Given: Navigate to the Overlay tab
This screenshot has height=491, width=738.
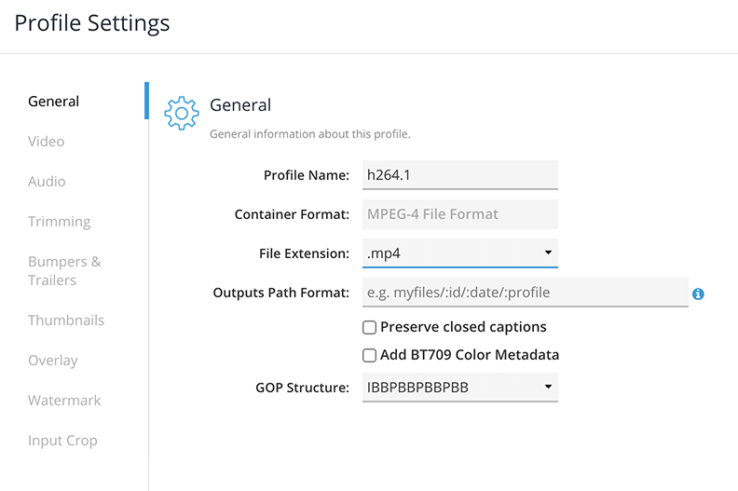Looking at the screenshot, I should click(x=53, y=361).
